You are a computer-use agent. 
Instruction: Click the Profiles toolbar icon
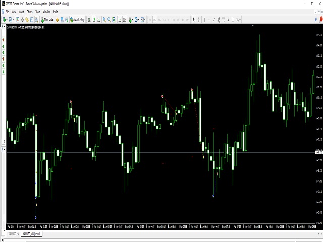click(x=10, y=20)
